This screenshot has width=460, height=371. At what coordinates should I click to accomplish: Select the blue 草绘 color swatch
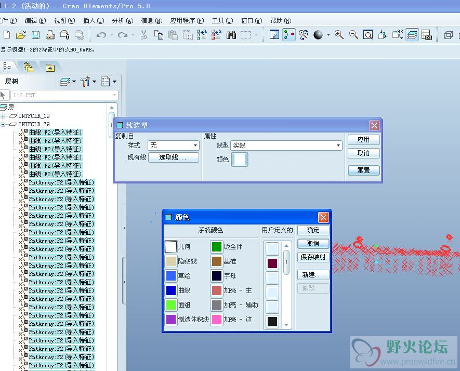(170, 276)
